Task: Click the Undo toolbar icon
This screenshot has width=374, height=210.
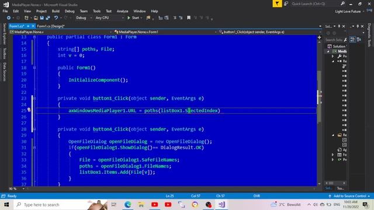Action: coord(56,18)
